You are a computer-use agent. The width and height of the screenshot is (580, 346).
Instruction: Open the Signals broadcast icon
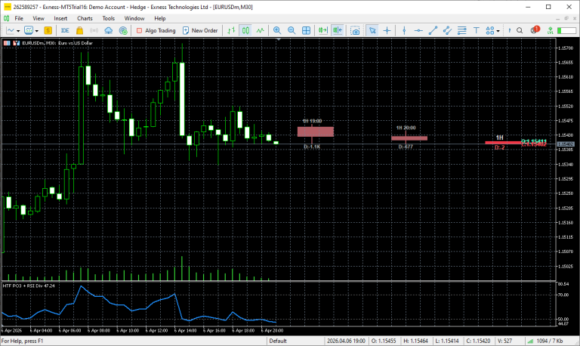click(94, 30)
